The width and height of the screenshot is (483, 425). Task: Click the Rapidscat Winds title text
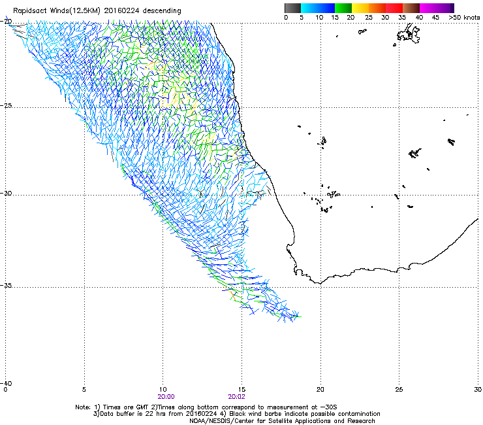tap(97, 11)
